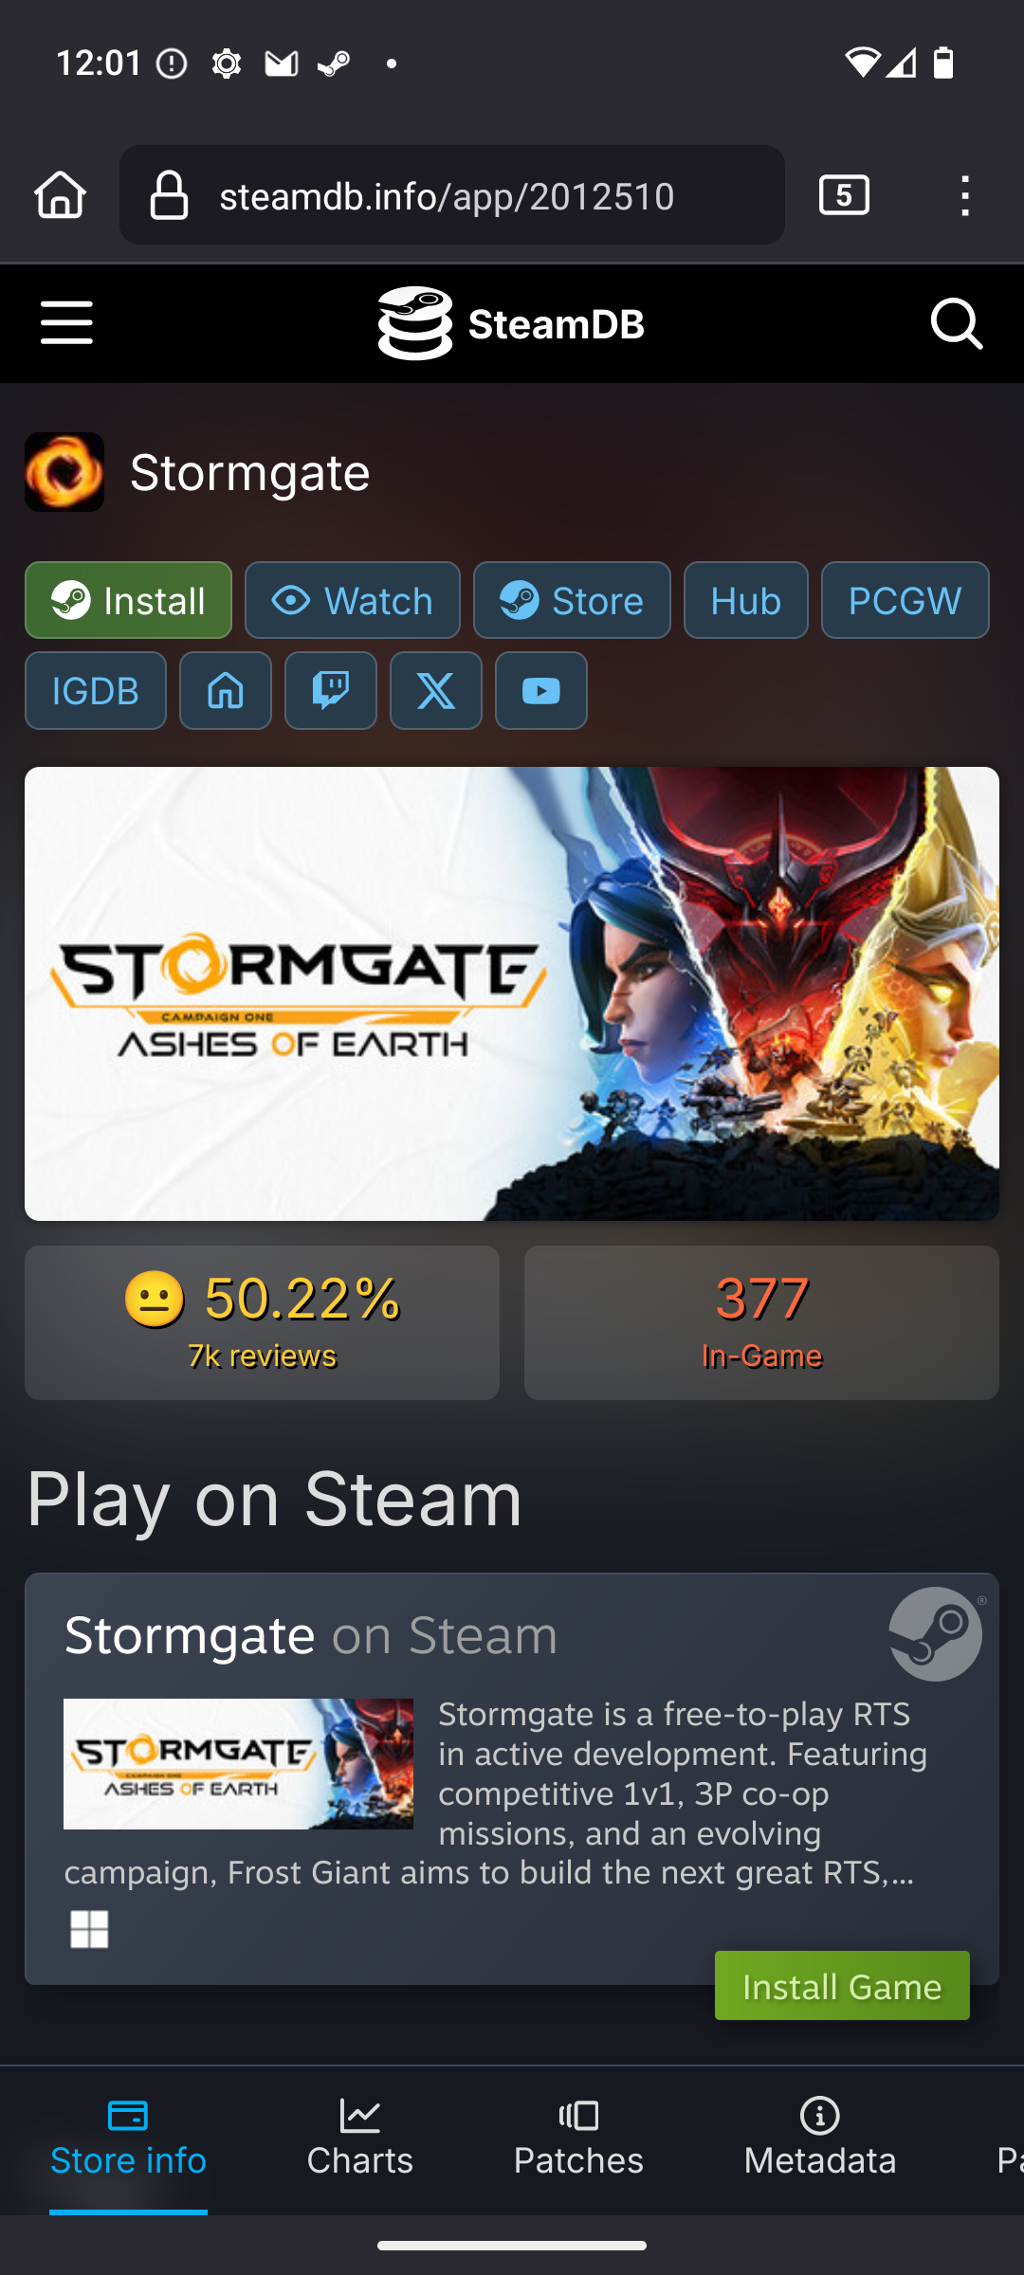Open the SteamDB hamburger menu
Screen dimensions: 1024x2275
[x=66, y=323]
